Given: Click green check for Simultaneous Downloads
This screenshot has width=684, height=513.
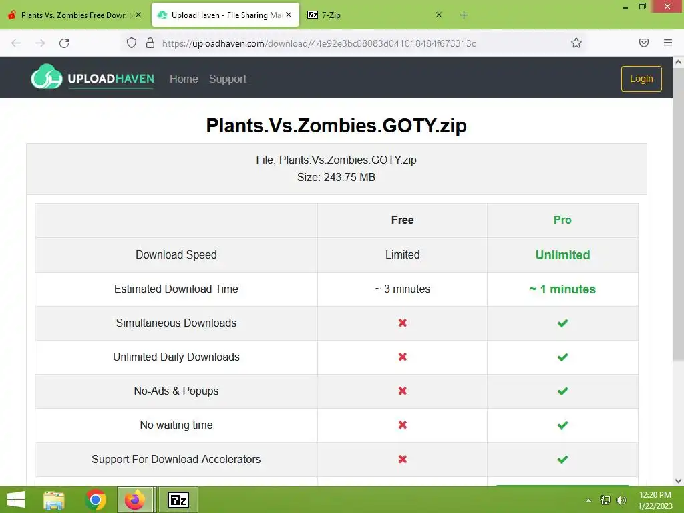Looking at the screenshot, I should (562, 323).
